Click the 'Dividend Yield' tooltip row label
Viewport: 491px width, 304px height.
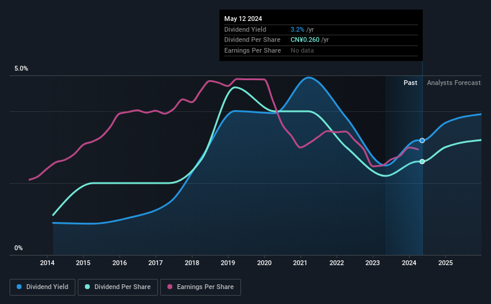(245, 29)
